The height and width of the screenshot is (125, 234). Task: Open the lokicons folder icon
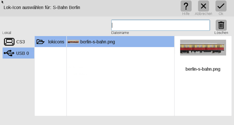[41, 42]
